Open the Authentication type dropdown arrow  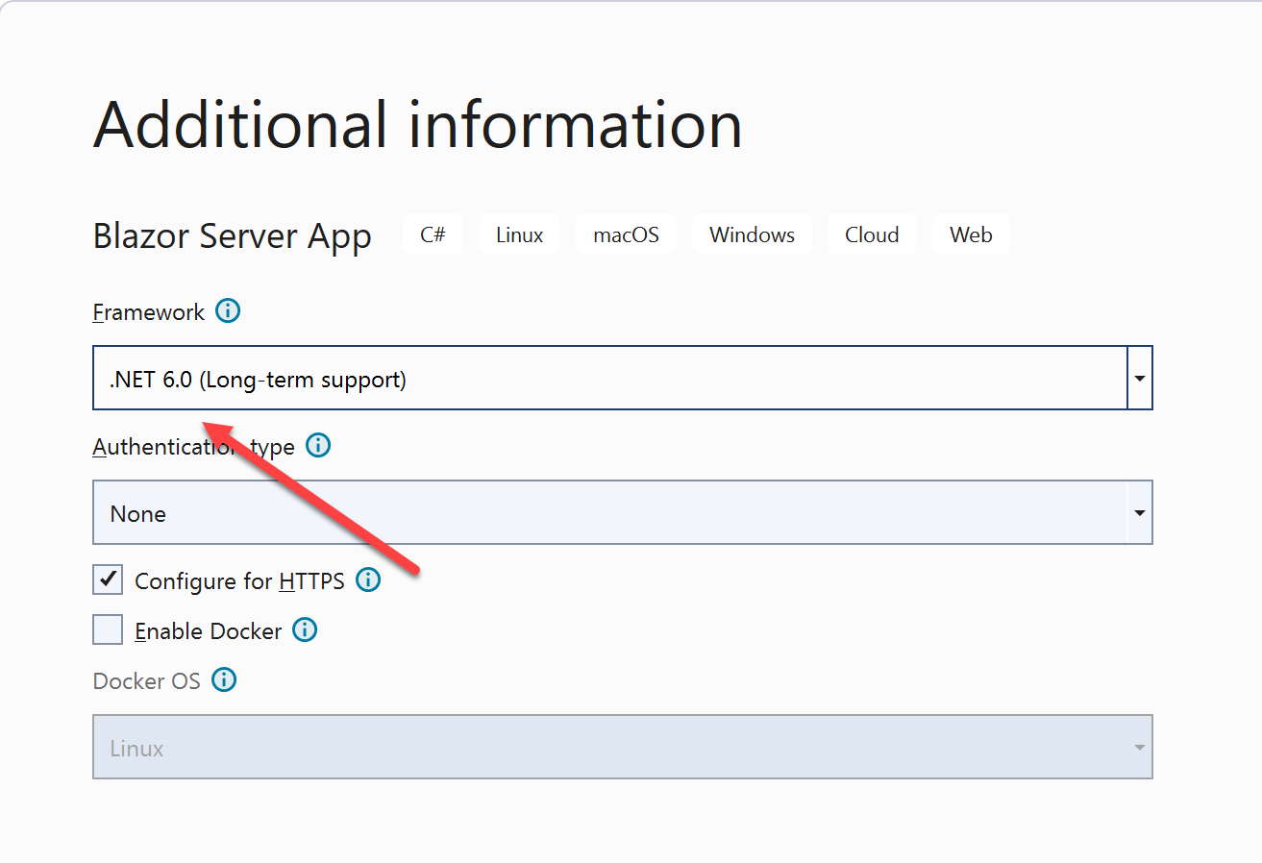point(1139,513)
